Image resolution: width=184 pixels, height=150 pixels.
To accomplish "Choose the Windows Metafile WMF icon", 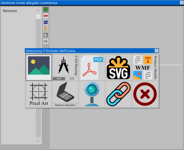I will tap(145, 68).
